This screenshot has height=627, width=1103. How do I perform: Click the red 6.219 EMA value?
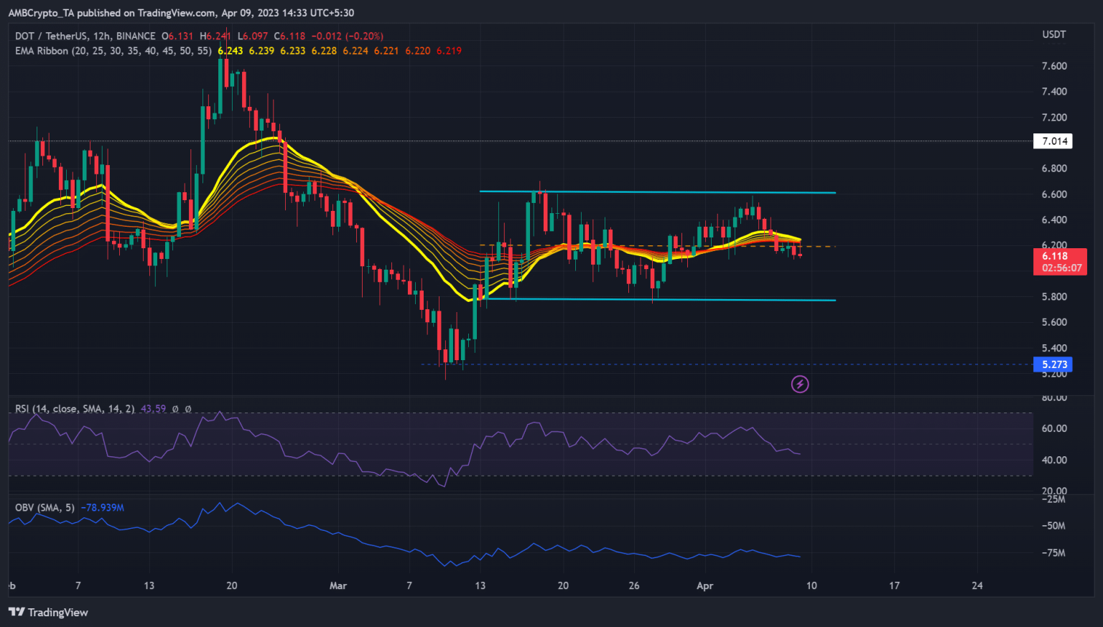click(449, 51)
